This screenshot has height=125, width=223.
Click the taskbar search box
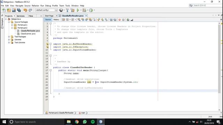tap(36, 122)
